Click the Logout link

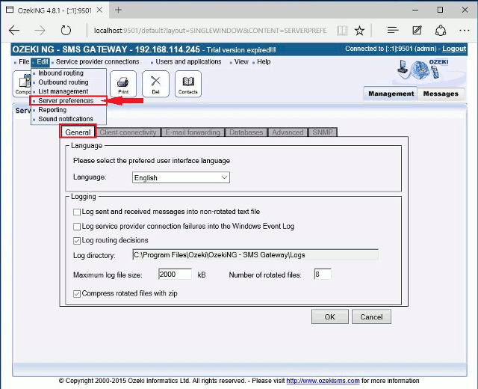click(454, 49)
